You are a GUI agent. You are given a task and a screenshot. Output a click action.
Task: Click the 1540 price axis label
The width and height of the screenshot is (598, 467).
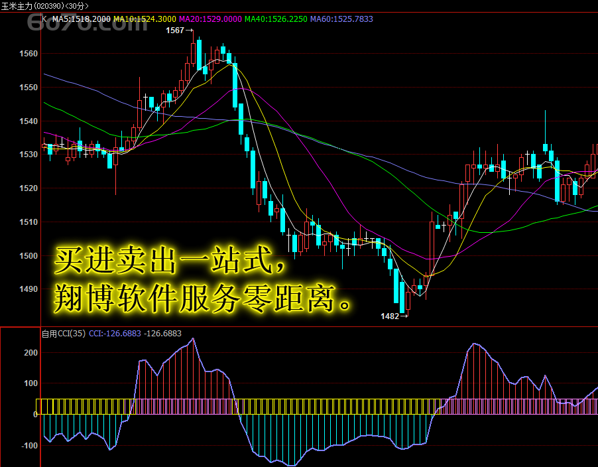[x=29, y=121]
